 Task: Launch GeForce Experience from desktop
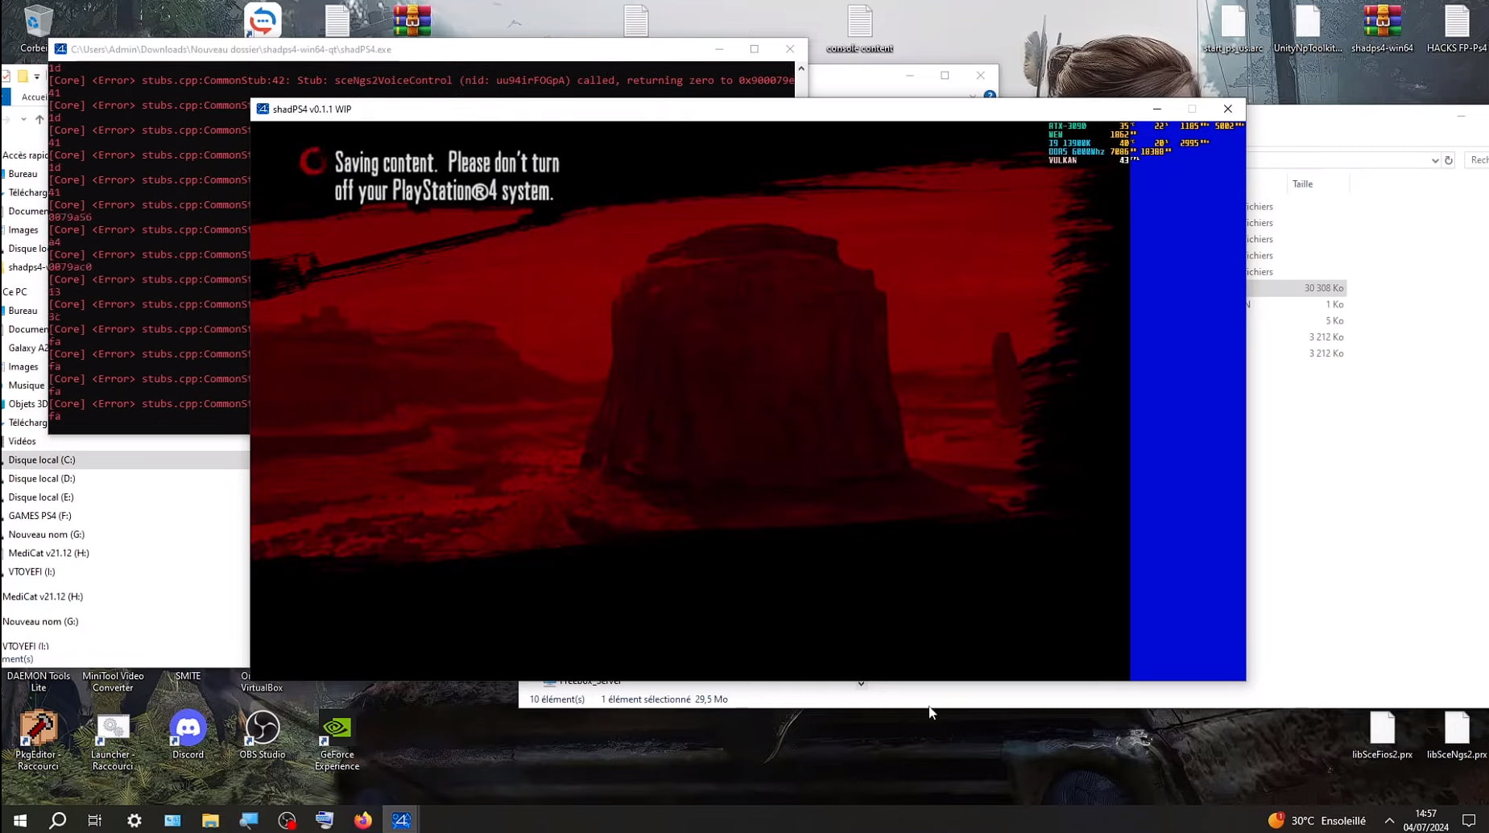337,740
